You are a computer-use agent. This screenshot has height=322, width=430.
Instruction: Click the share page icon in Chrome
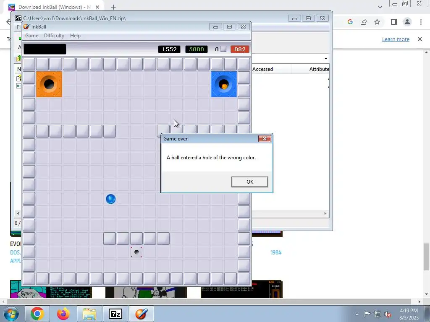[x=364, y=22]
